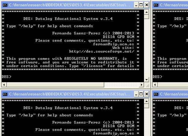Maximize the top-left console window
The image size is (188, 136).
tap(141, 5)
